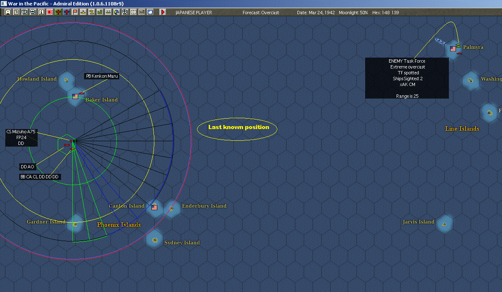Click the rail strip toolbar icon
Viewport: 502px width, 292px height.
142,12
